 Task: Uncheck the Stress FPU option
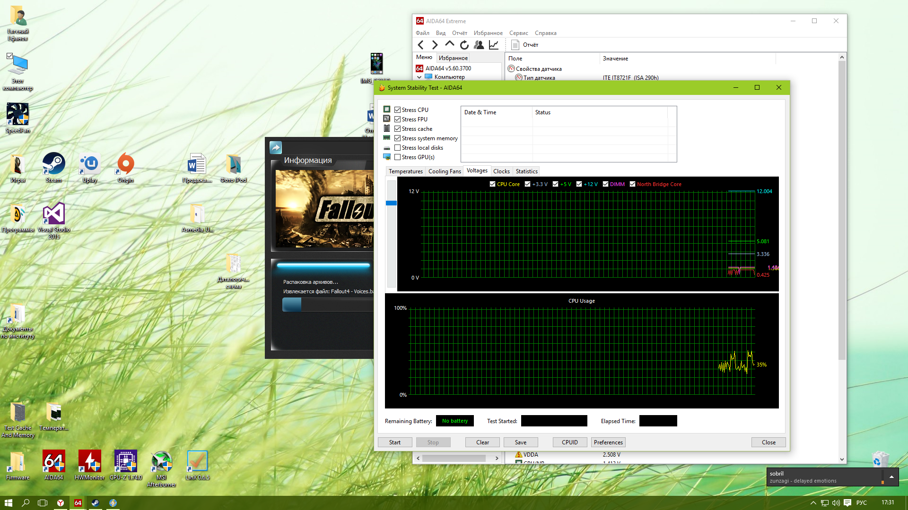pos(397,119)
